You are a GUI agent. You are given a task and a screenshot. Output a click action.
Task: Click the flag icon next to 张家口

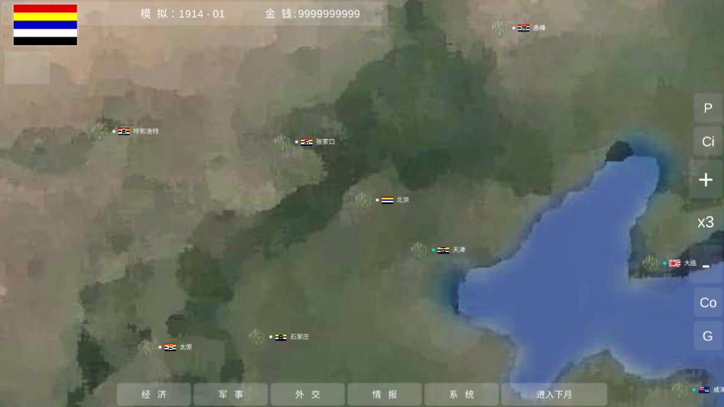(306, 142)
